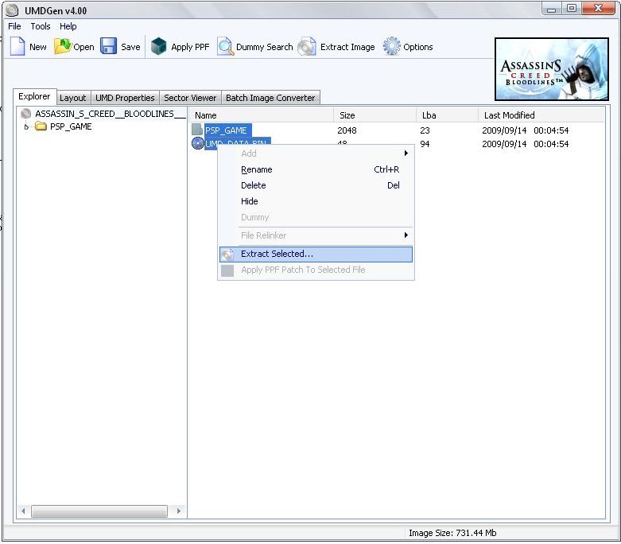Click the UMD_DATA.BIN disc icon in list

coord(198,143)
